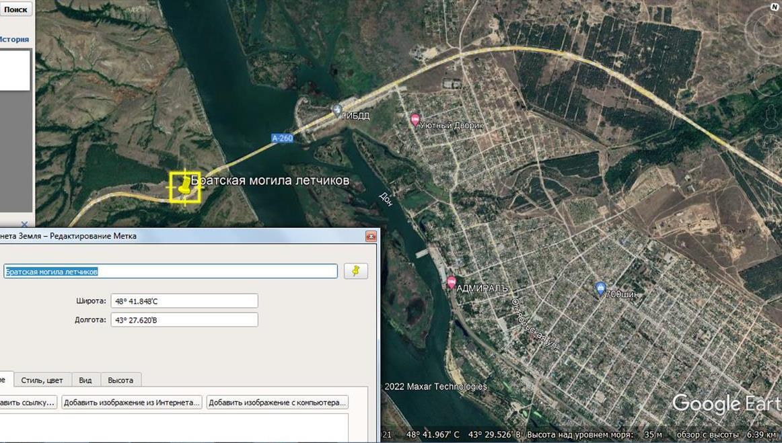Click the Широта latitude field

184,301
